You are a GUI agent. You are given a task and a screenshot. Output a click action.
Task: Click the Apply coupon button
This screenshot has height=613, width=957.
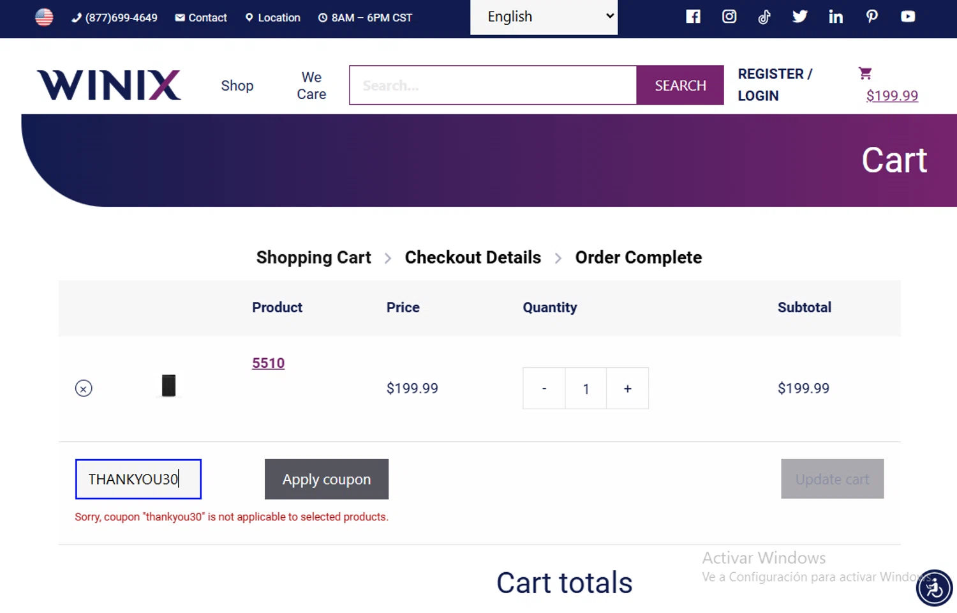[x=327, y=479]
